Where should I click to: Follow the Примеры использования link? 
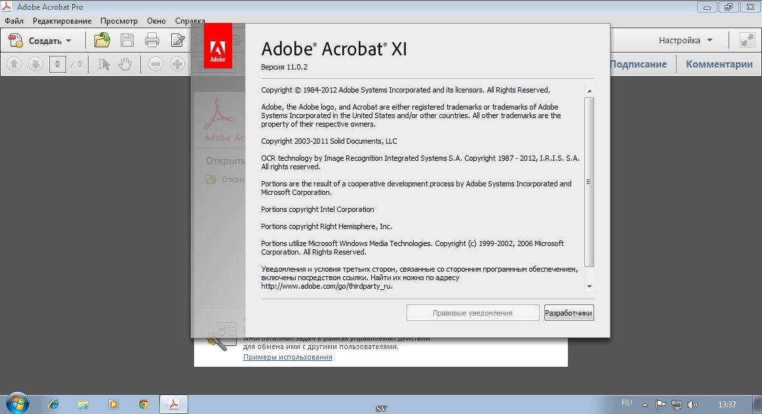pos(287,357)
